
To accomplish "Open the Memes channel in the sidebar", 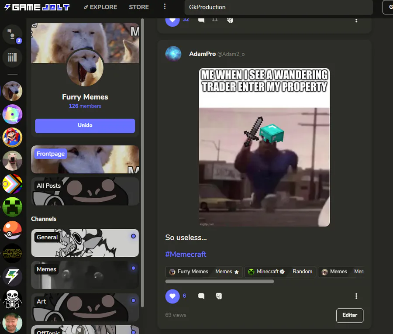I will click(x=85, y=275).
